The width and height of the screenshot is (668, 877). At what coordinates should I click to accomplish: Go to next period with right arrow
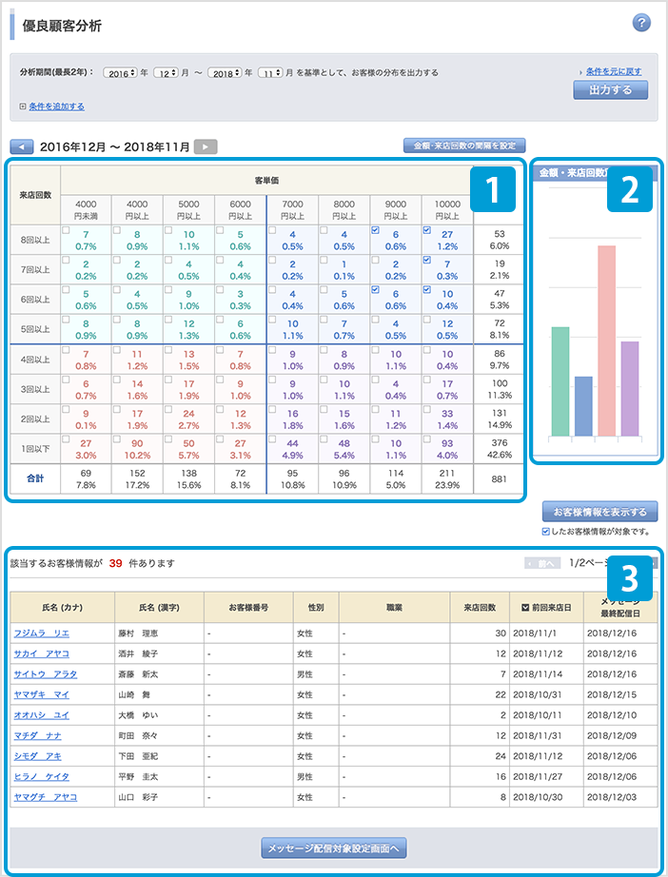[x=206, y=147]
